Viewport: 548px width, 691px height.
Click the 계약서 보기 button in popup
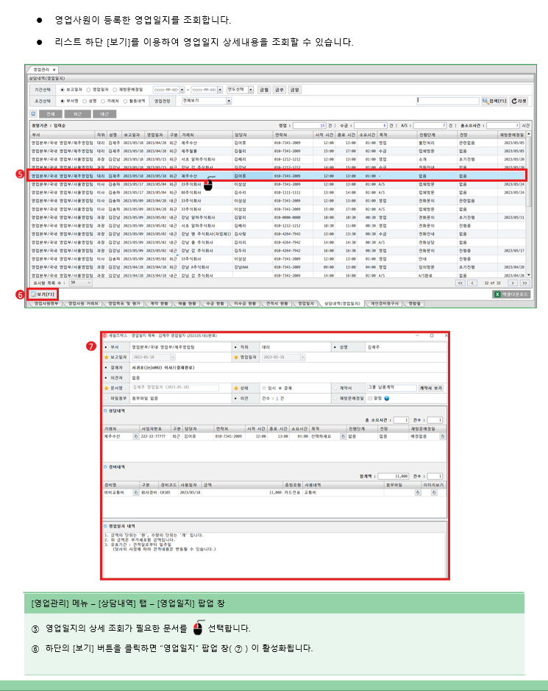(431, 389)
